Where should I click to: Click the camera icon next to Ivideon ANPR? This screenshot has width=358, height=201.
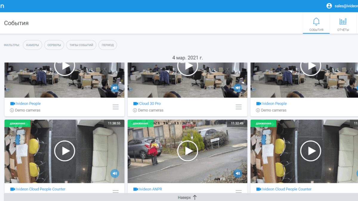point(136,189)
